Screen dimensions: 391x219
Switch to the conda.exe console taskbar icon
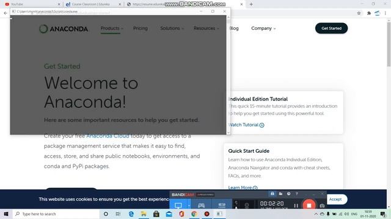click(x=219, y=214)
